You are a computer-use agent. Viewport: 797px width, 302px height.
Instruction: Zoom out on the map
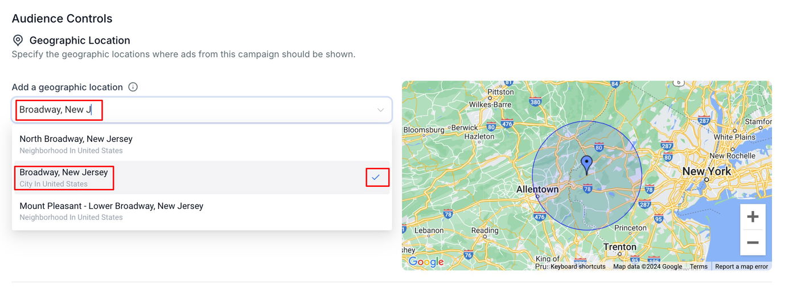753,243
